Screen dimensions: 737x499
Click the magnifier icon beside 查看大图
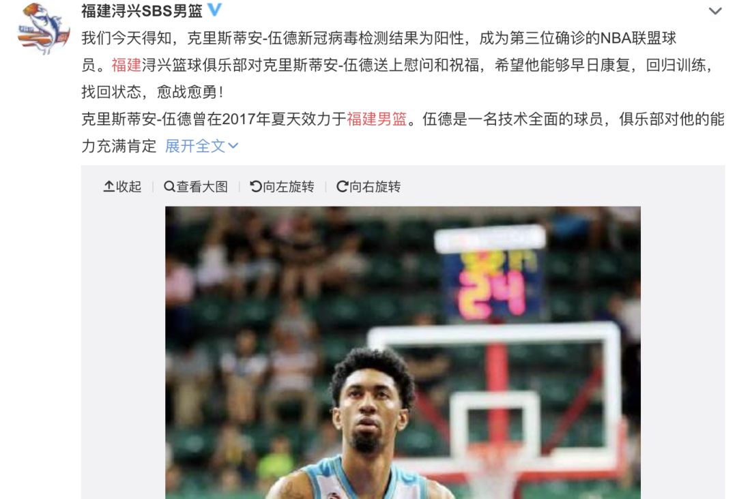tap(169, 187)
